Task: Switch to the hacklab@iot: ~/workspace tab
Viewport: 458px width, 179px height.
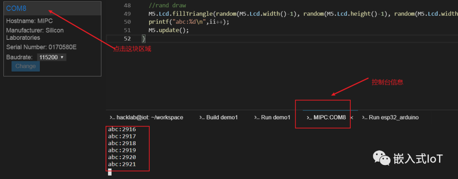Action: coord(150,118)
